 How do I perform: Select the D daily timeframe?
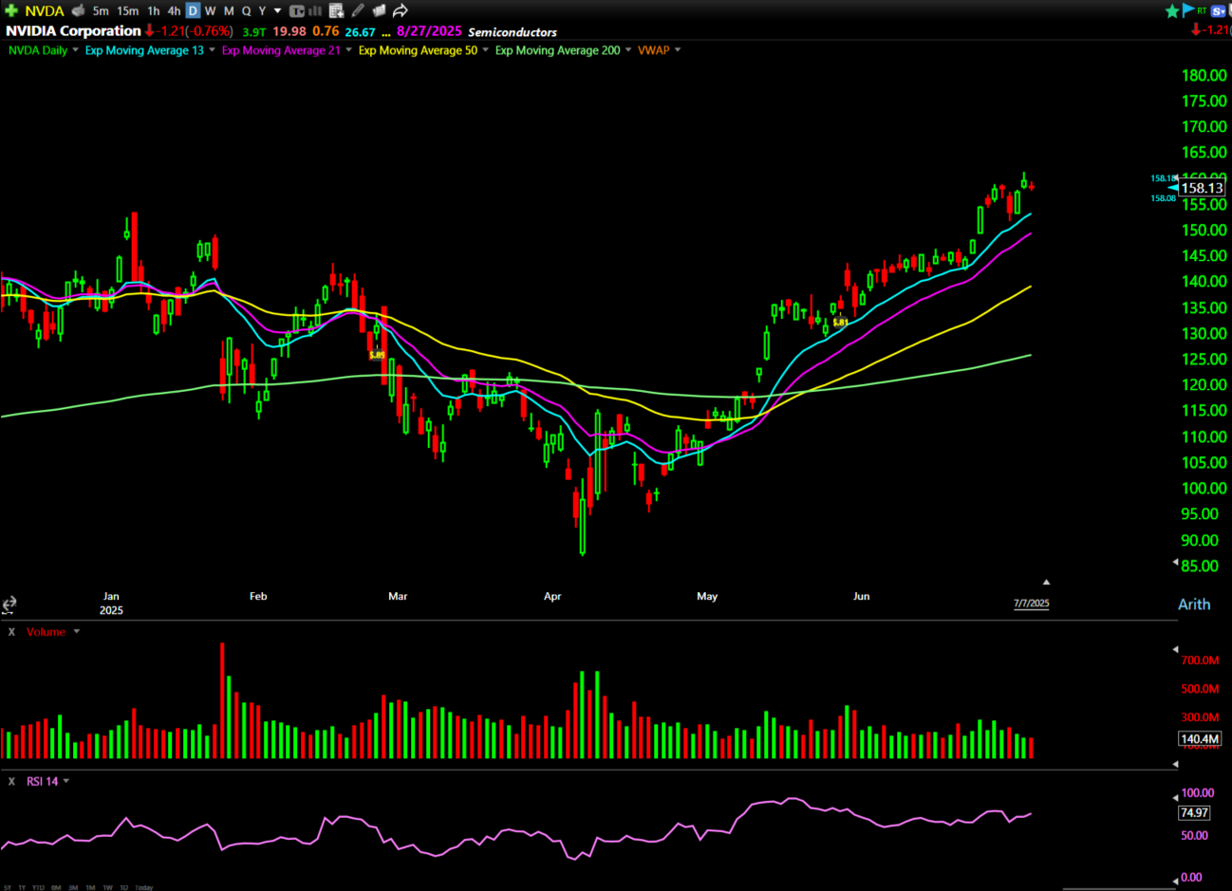coord(193,11)
